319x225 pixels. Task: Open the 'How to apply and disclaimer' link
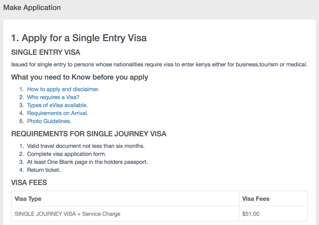tap(63, 89)
